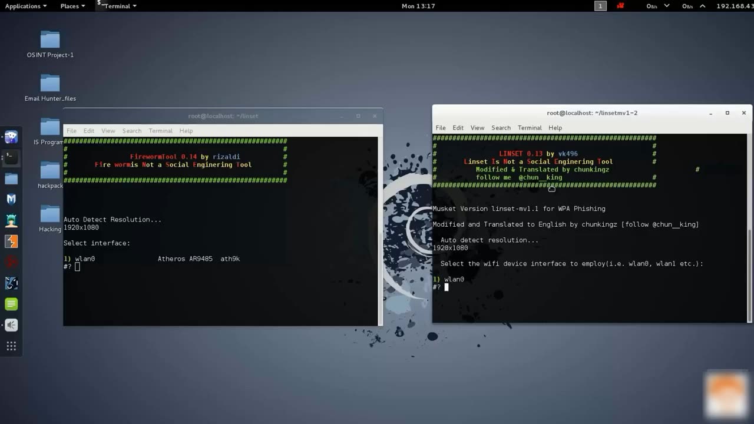
Task: Launch Burp Suite from the dock
Action: 11,241
